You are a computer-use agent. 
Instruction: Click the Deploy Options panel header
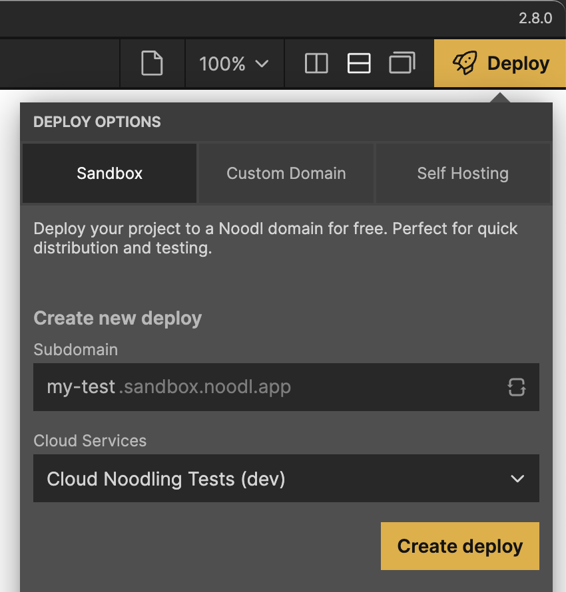pos(97,122)
